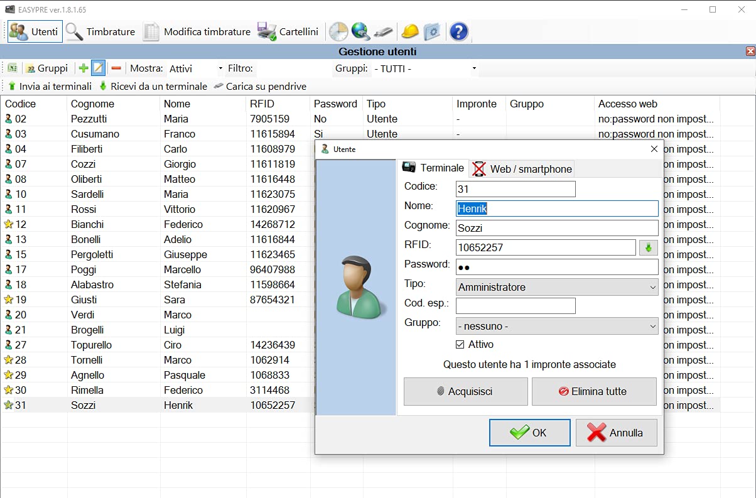Open the Utenti section in main toolbar
This screenshot has width=756, height=498.
tap(35, 31)
